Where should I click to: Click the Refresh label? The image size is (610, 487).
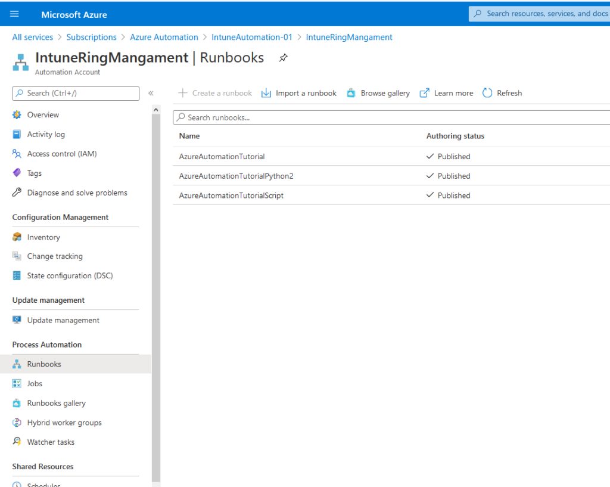coord(509,94)
